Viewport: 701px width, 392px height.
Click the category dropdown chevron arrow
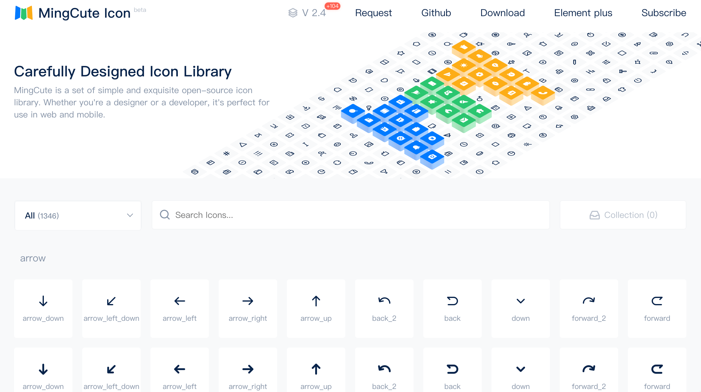(130, 215)
